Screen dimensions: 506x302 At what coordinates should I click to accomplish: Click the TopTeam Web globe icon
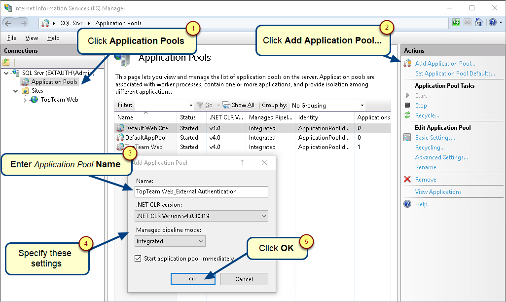click(34, 100)
